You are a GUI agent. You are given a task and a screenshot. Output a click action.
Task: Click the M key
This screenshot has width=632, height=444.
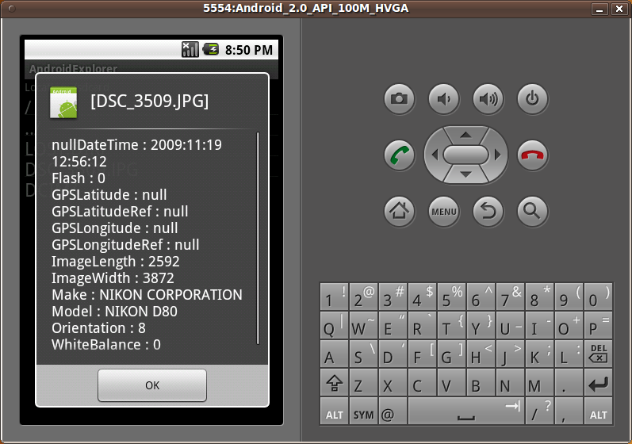539,383
